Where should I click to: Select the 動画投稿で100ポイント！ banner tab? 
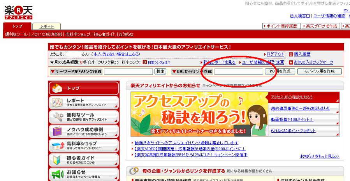(x=304, y=119)
